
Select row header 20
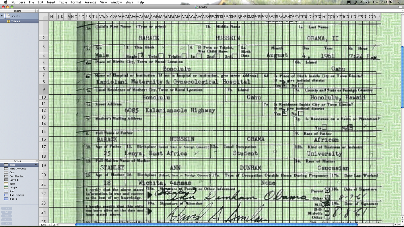point(44,175)
